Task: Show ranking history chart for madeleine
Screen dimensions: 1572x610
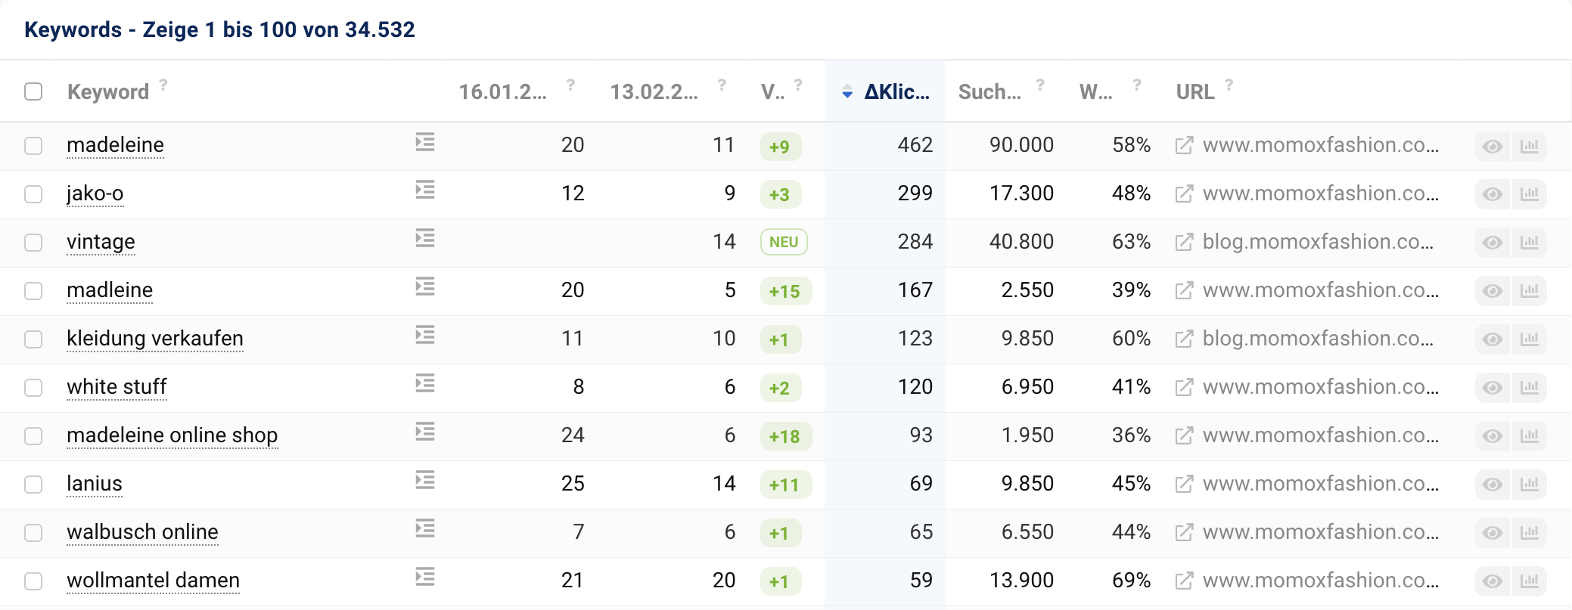Action: tap(1530, 146)
